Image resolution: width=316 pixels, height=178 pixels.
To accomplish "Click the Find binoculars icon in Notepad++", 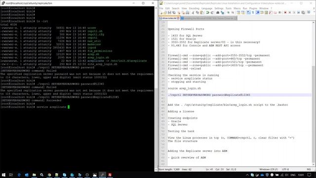I will tap(218, 12).
